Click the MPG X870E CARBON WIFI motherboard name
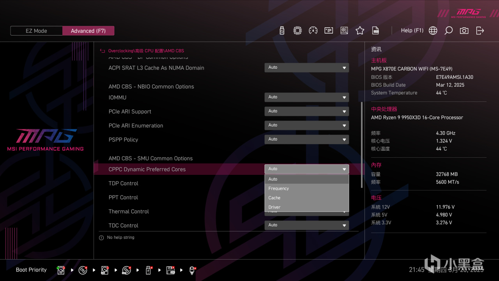 412,69
